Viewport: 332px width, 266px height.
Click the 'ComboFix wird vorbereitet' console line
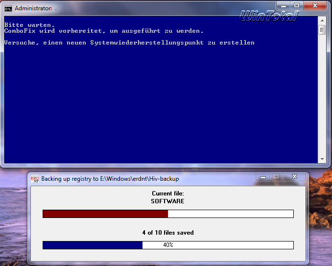104,31
